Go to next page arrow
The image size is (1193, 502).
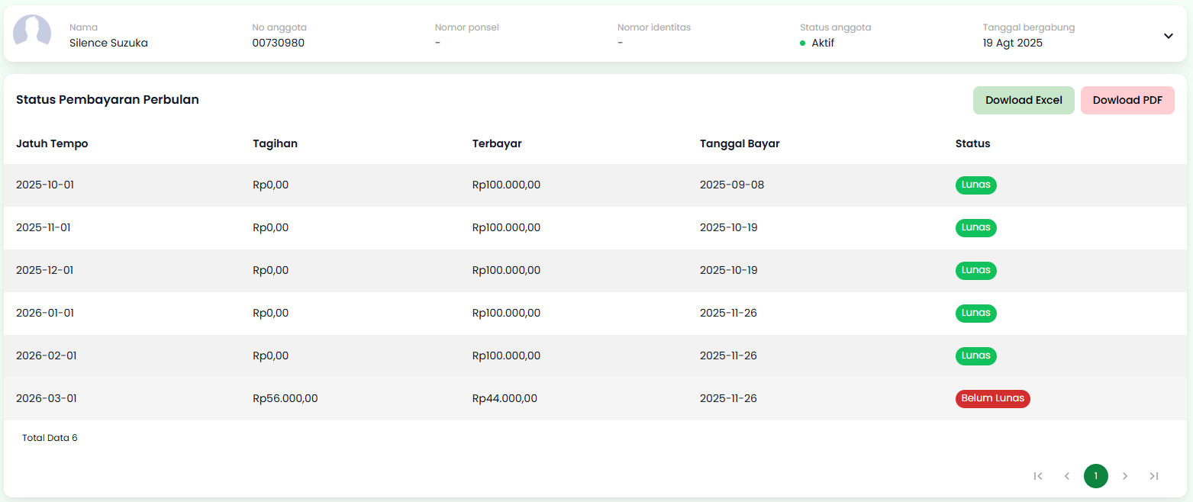pos(1124,476)
